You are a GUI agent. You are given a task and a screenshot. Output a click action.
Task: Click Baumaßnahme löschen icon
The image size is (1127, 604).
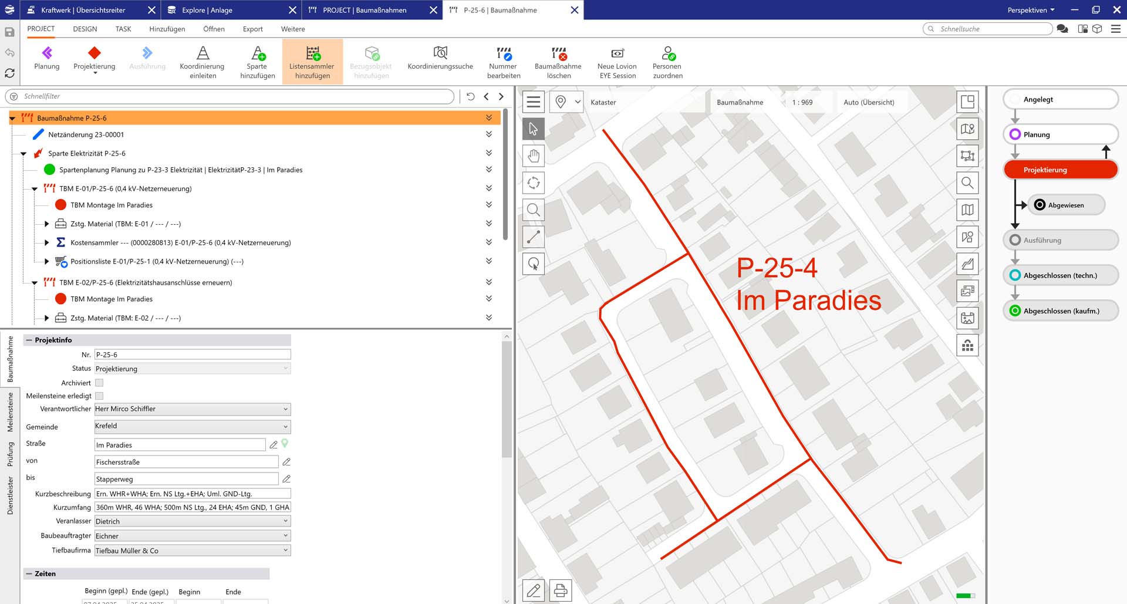point(558,54)
